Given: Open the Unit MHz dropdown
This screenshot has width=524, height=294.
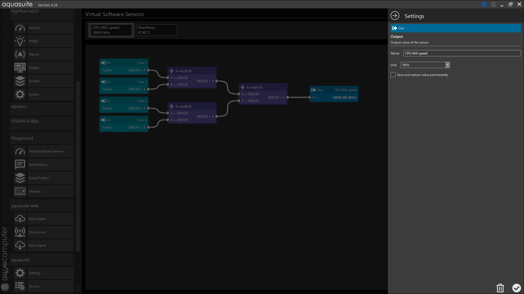Looking at the screenshot, I should click(x=425, y=65).
